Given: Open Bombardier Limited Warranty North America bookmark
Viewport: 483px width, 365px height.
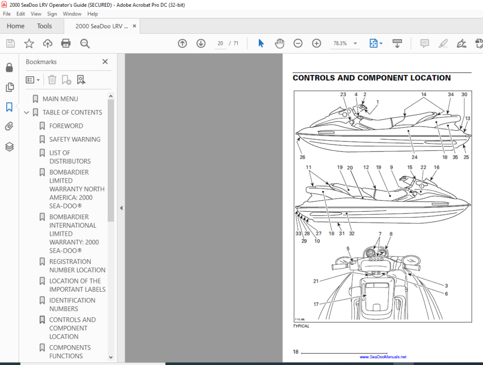Looking at the screenshot, I should click(x=77, y=189).
